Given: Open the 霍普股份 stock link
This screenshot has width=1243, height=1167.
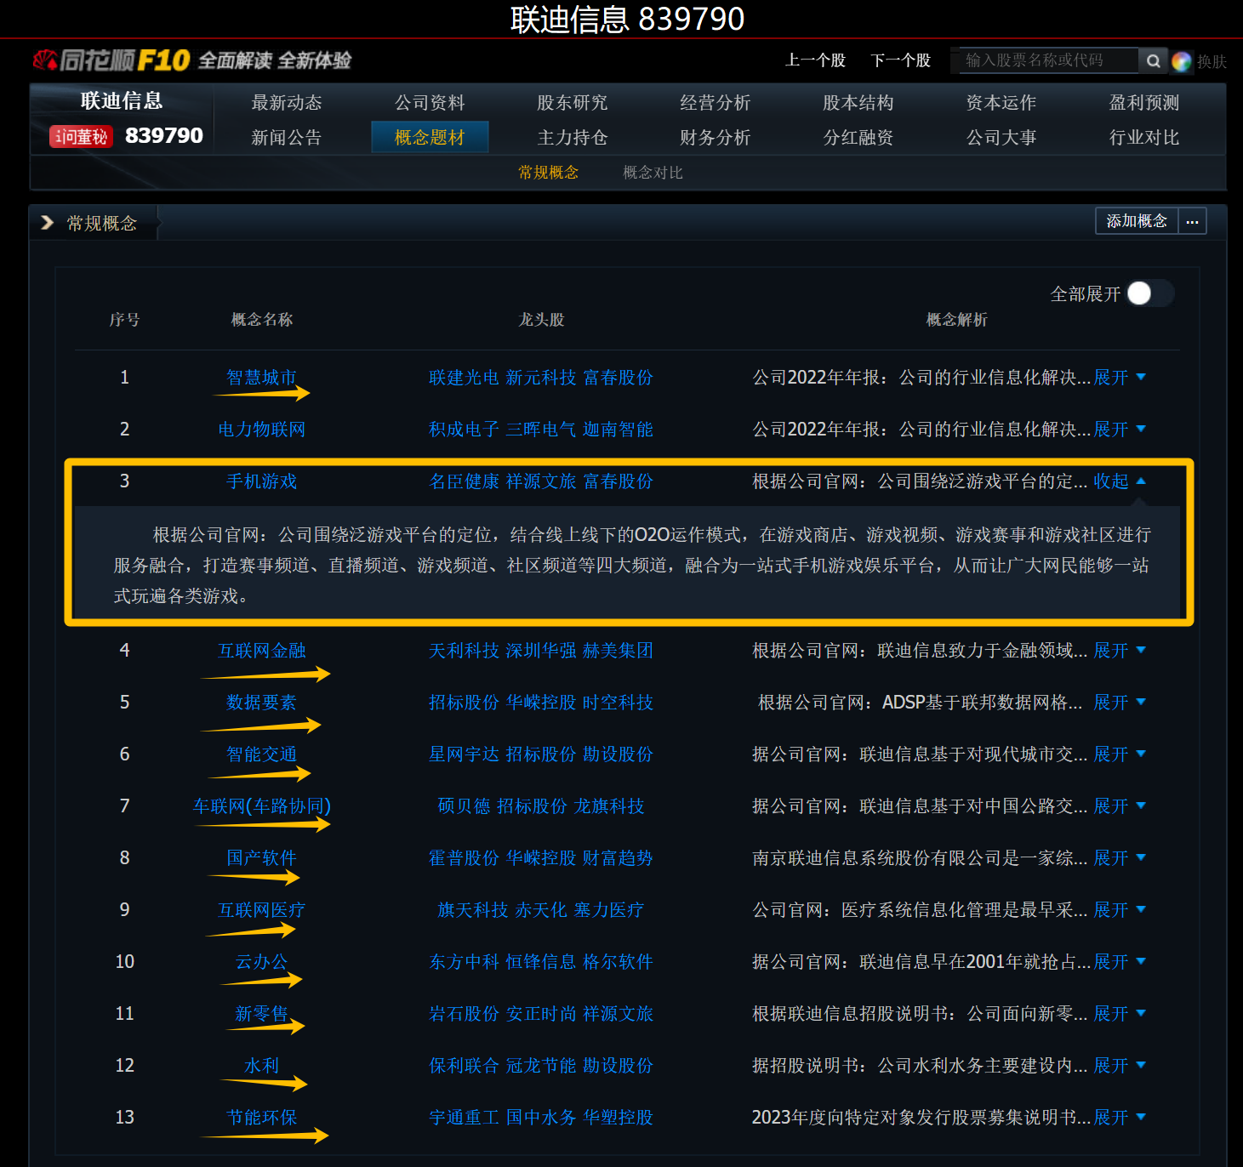Looking at the screenshot, I should (464, 858).
